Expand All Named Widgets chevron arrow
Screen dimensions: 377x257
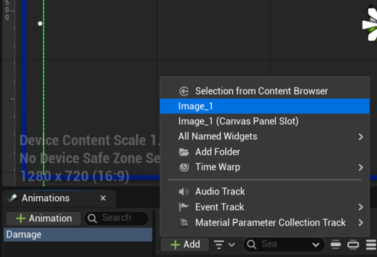[361, 137]
